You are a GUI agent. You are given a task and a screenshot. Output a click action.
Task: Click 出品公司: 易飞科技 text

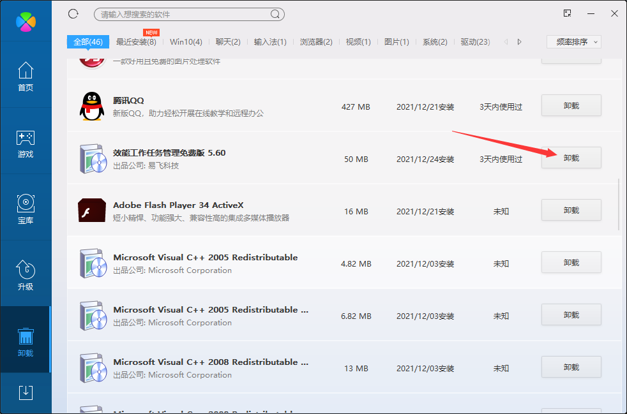pyautogui.click(x=146, y=165)
